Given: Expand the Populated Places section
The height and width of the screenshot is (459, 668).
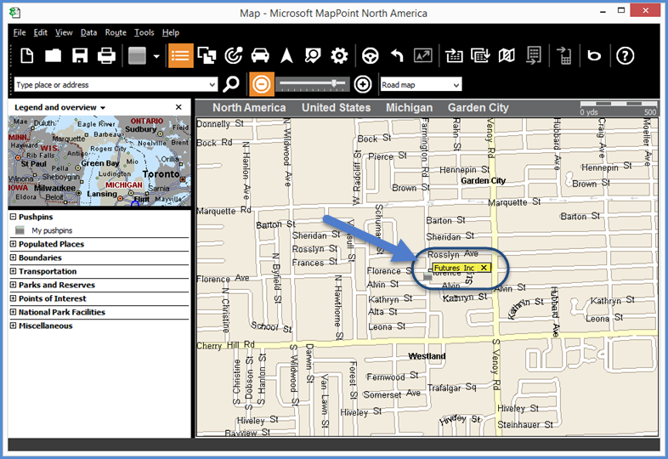Looking at the screenshot, I should click(14, 244).
